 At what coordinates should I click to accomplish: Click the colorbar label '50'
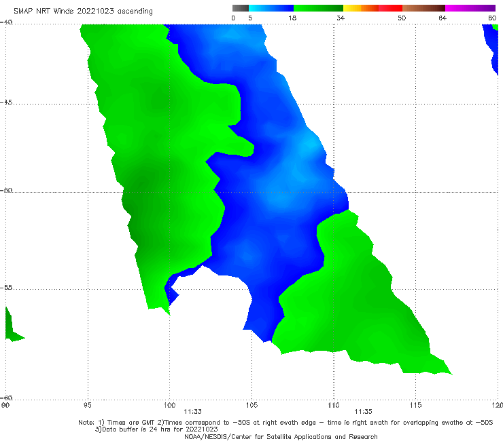click(402, 18)
